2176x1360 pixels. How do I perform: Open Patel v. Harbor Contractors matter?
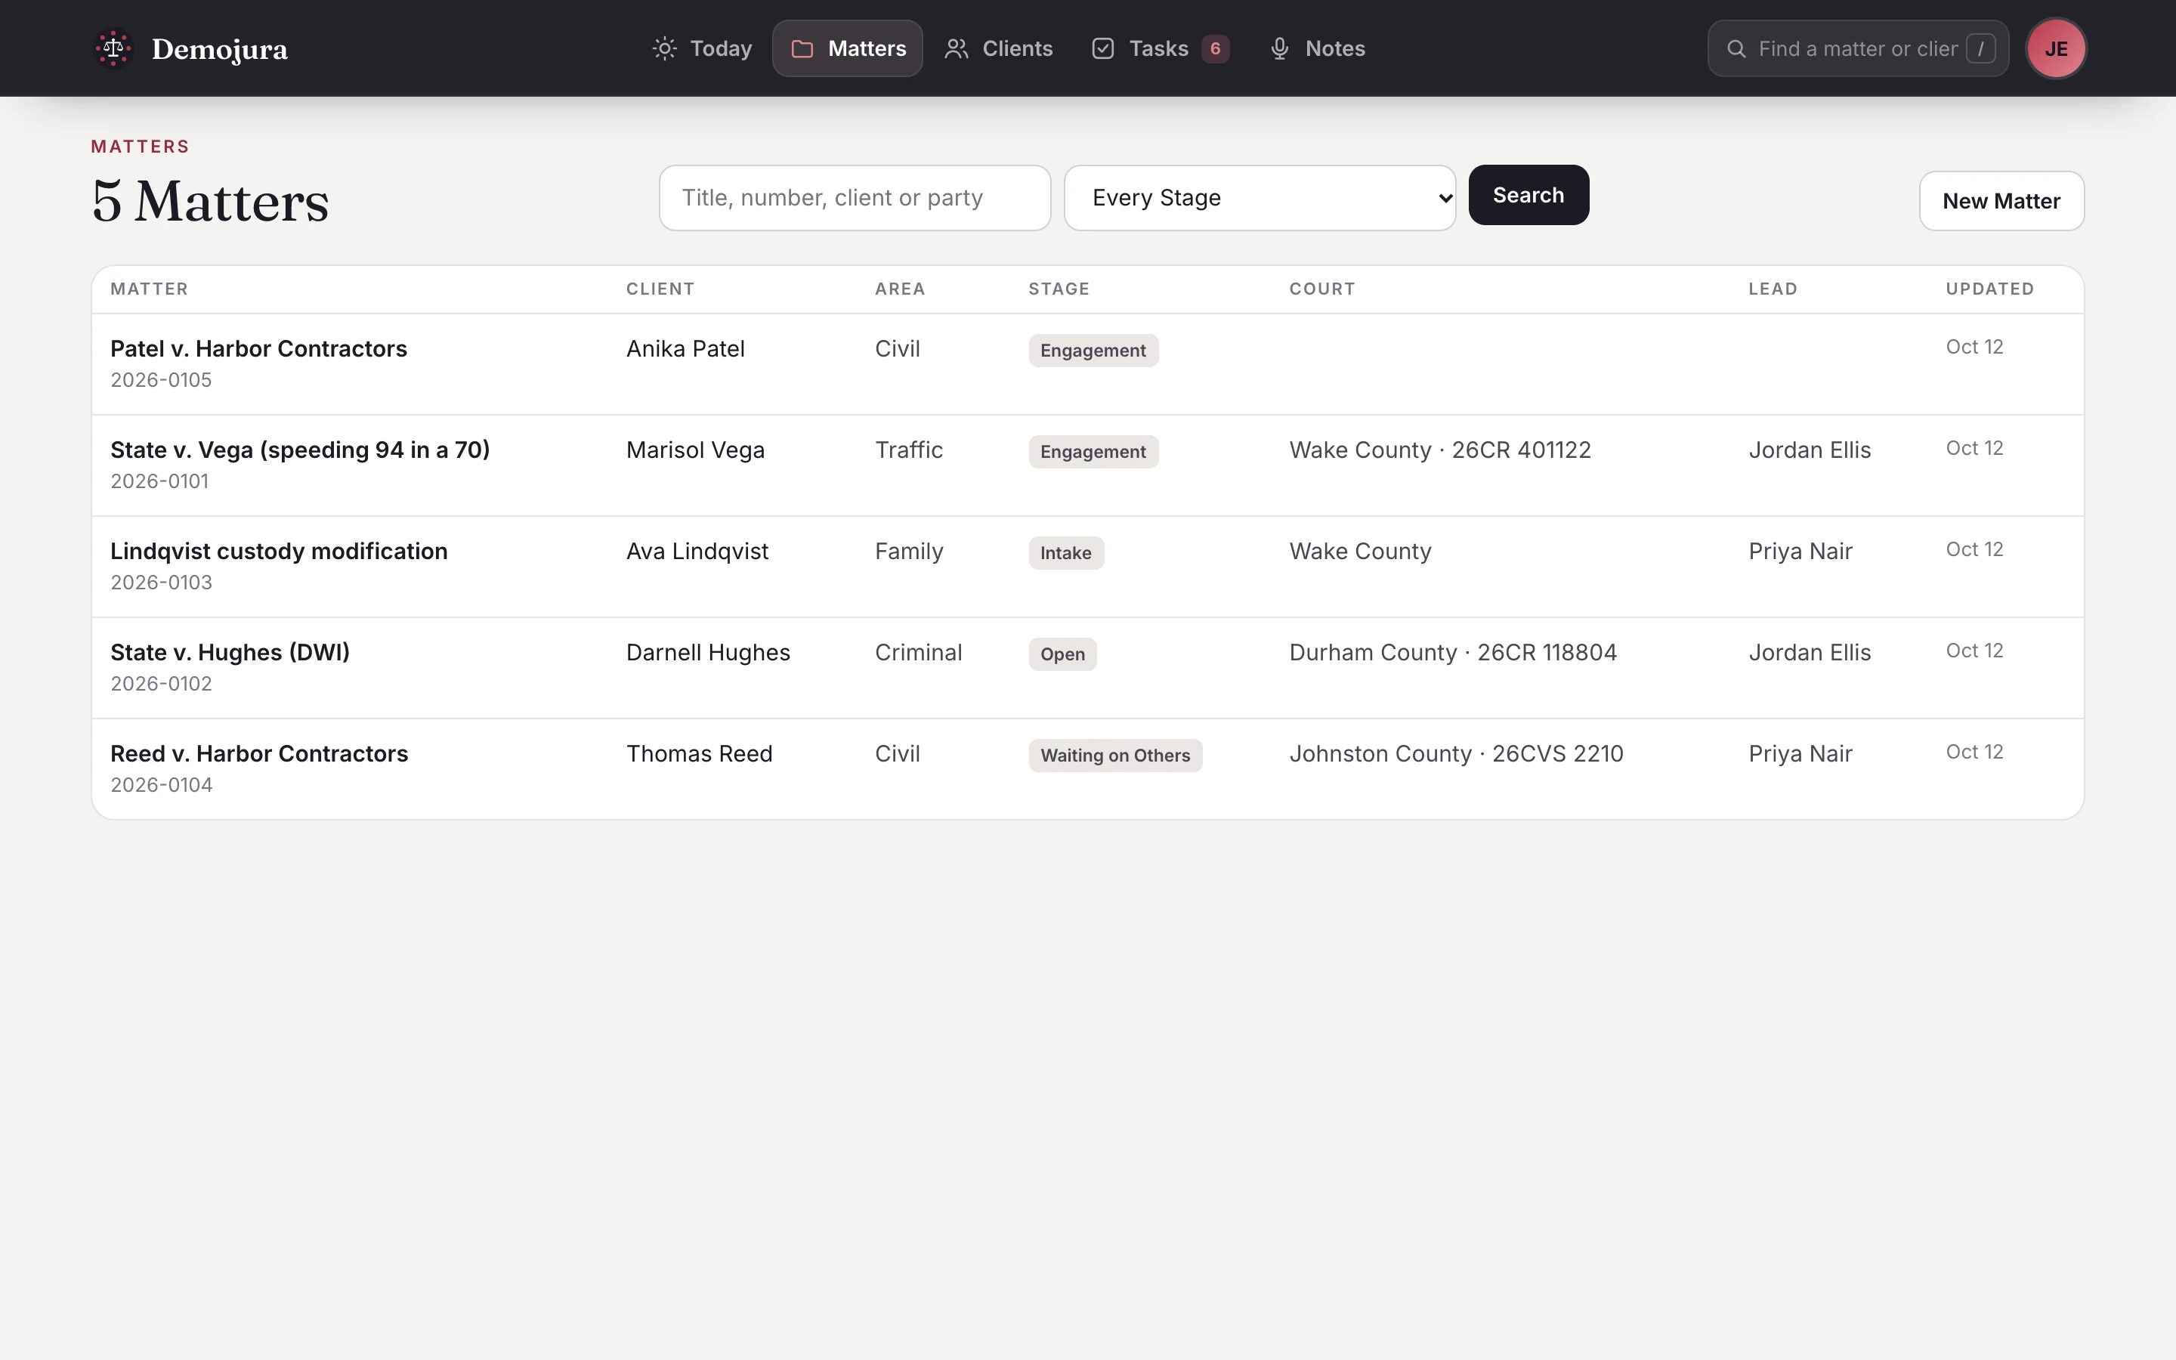(258, 349)
